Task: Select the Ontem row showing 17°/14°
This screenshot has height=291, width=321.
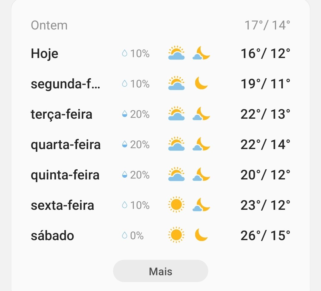Action: click(161, 25)
